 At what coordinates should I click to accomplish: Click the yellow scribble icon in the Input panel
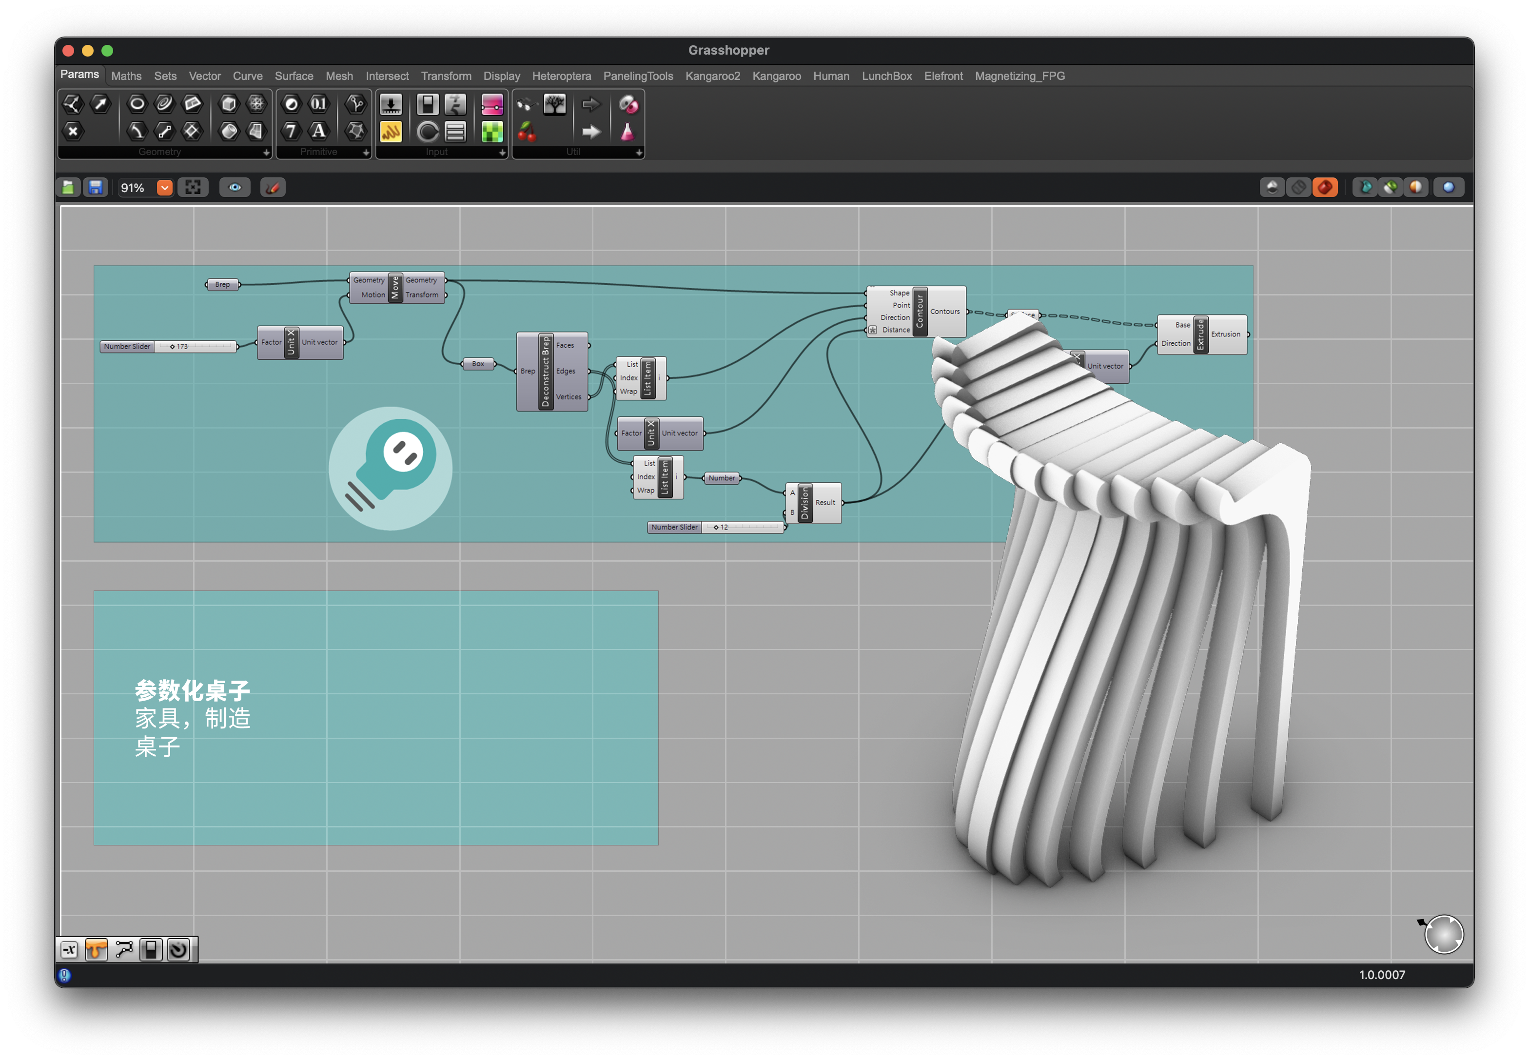[391, 132]
